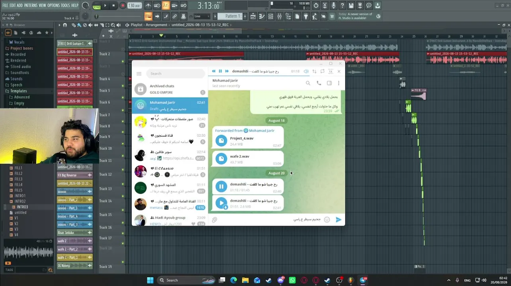Screen dimensions: 511x286
Task: Toggle typing keyboard to piano mode
Action: tap(148, 16)
